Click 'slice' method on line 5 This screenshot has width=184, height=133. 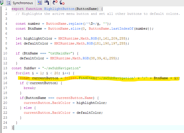point(75,29)
